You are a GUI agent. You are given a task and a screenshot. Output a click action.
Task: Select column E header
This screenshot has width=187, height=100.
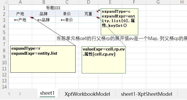coord(110,2)
